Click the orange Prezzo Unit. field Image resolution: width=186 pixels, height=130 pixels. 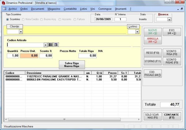point(29,56)
